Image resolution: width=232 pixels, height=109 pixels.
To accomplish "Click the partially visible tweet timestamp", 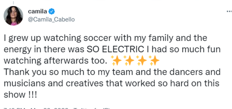I will pyautogui.click(x=37, y=108).
